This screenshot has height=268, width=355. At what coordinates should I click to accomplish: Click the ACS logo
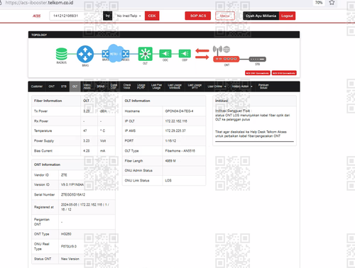click(37, 16)
